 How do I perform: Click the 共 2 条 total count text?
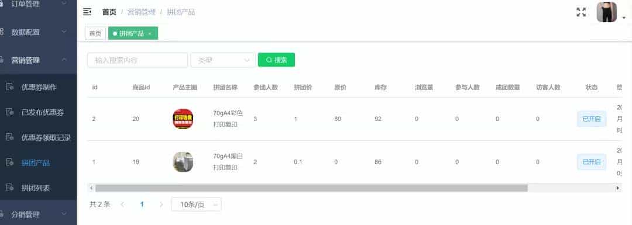pos(99,205)
